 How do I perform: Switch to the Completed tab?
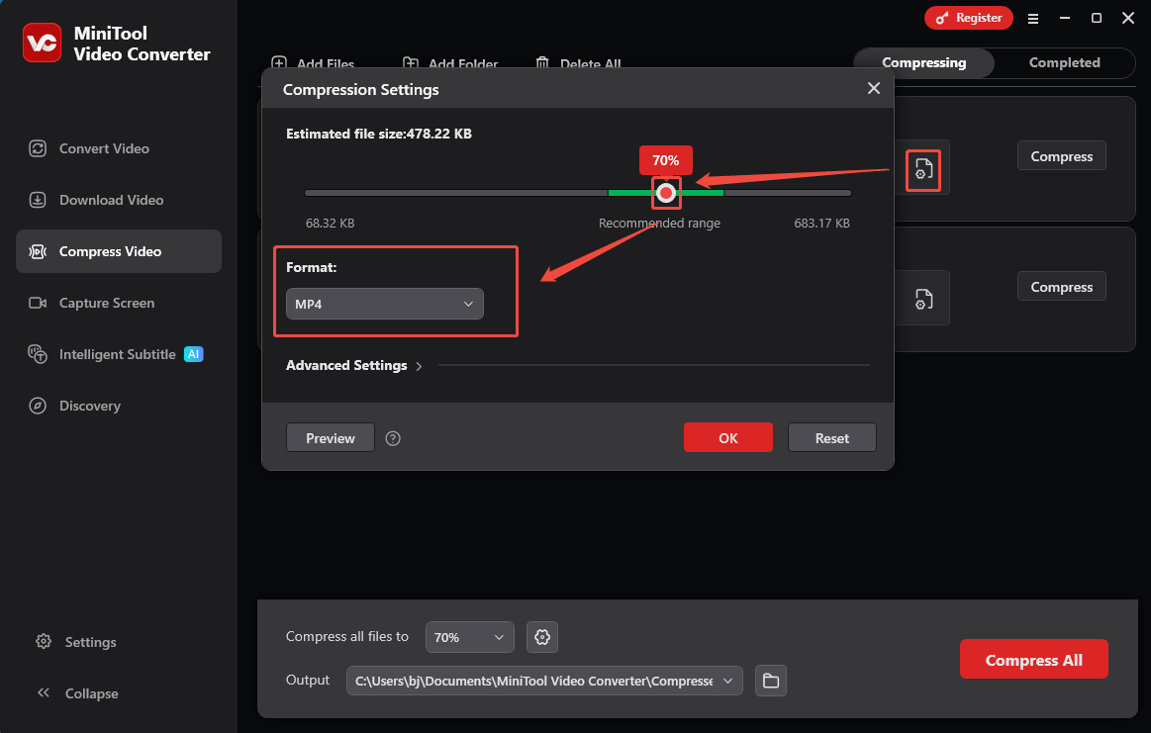(1064, 62)
